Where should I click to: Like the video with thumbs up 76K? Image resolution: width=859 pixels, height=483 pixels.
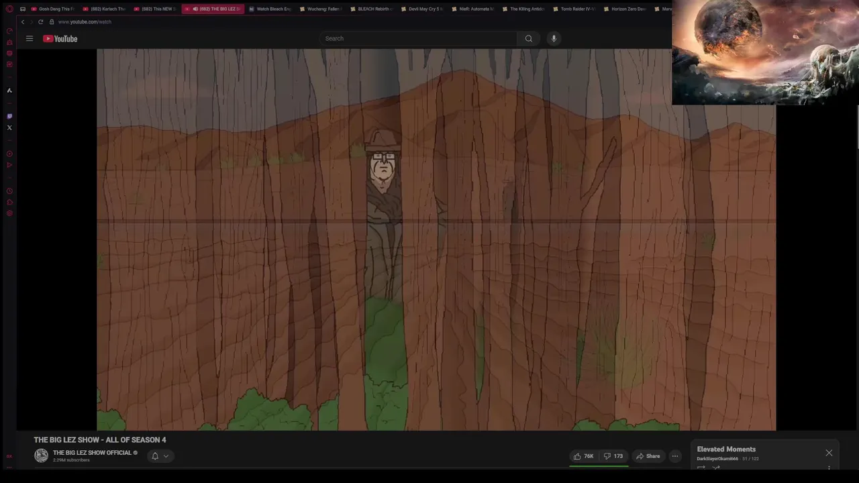[583, 456]
